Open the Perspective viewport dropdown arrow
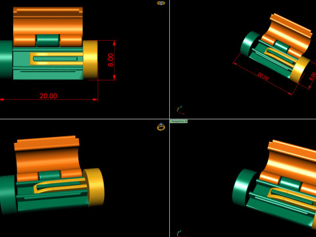This screenshot has width=316, height=237. [186, 121]
